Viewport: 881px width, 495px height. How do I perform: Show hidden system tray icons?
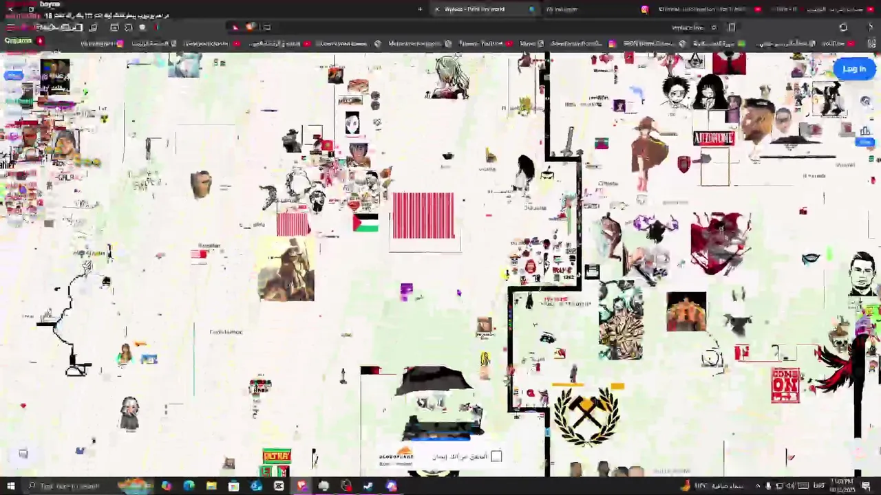tap(758, 486)
